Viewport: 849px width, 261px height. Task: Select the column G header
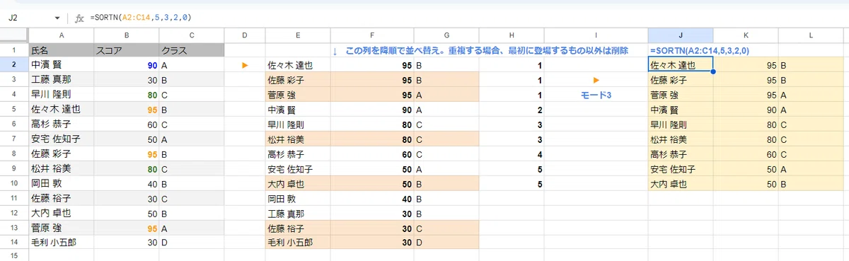click(x=446, y=35)
